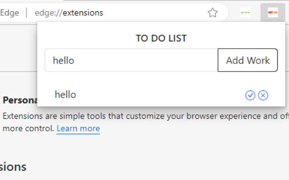Screen dimensions: 289x180
Task: Mark the hello task done with checkmark icon
Action: pos(250,95)
